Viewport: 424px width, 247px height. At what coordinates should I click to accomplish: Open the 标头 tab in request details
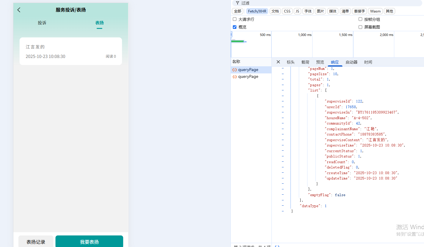point(290,62)
